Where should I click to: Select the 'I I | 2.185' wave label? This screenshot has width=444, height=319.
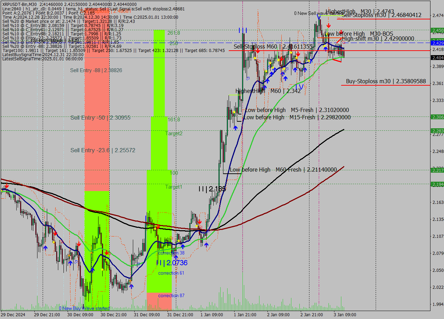tap(212, 189)
